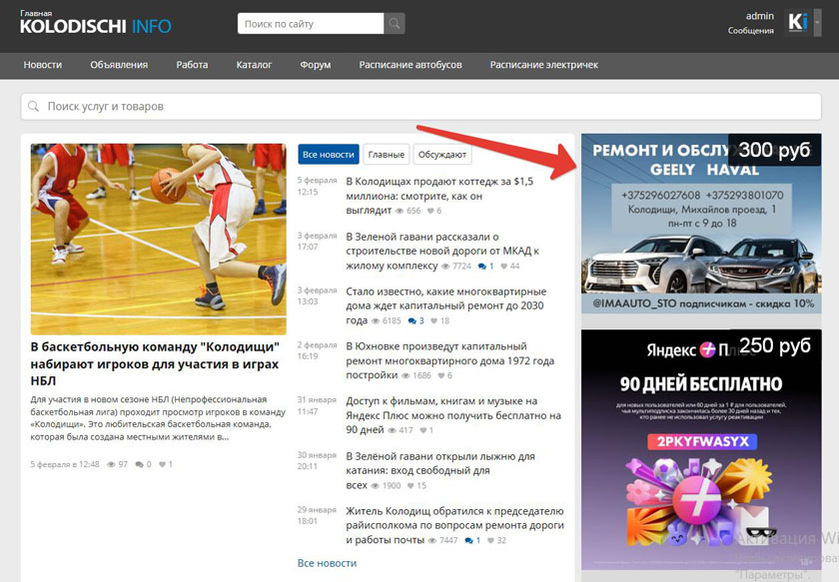
Task: Open the Форум menu item
Action: coord(315,65)
